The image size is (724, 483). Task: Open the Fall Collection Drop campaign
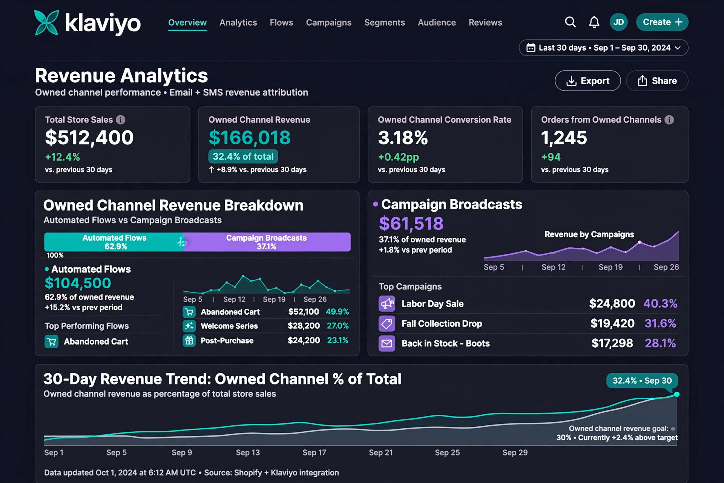528,324
